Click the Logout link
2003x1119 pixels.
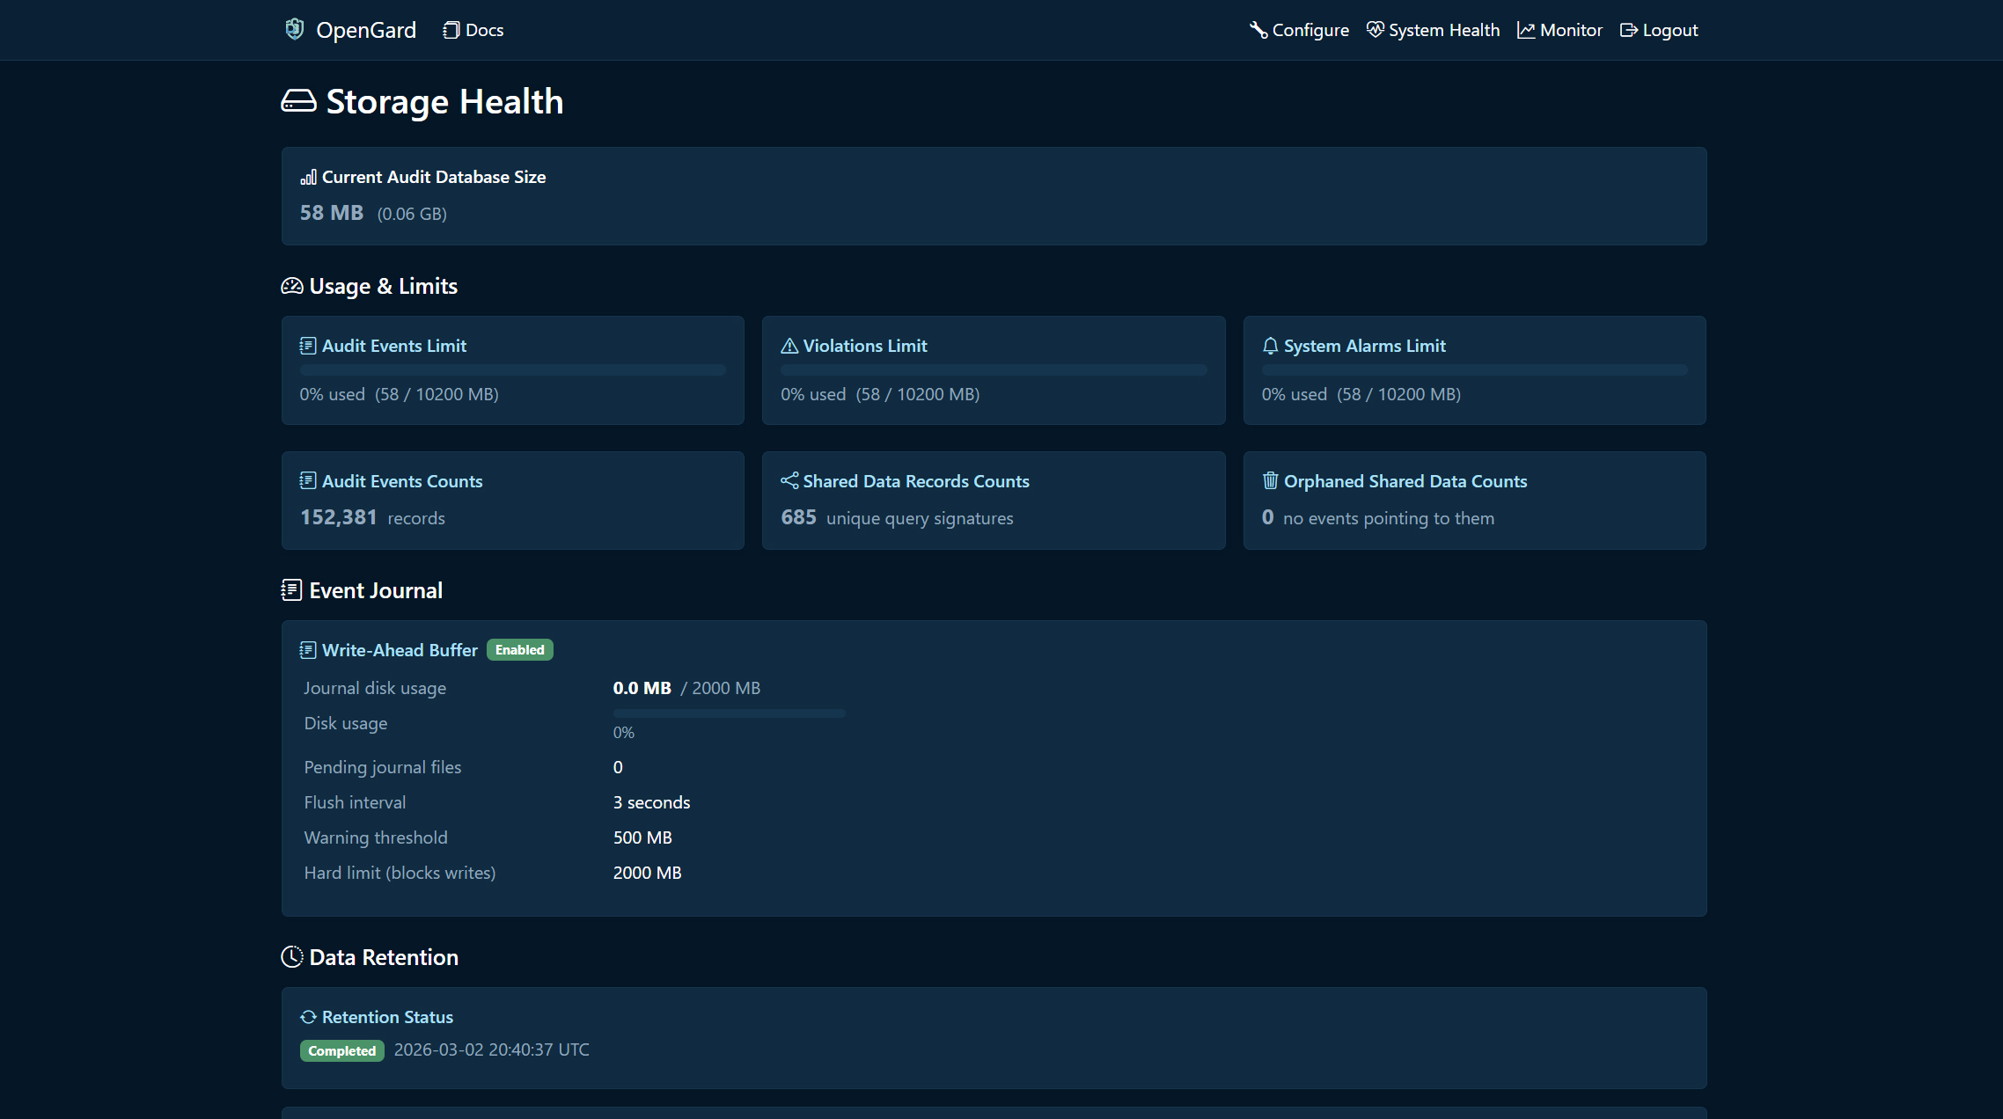pyautogui.click(x=1658, y=29)
